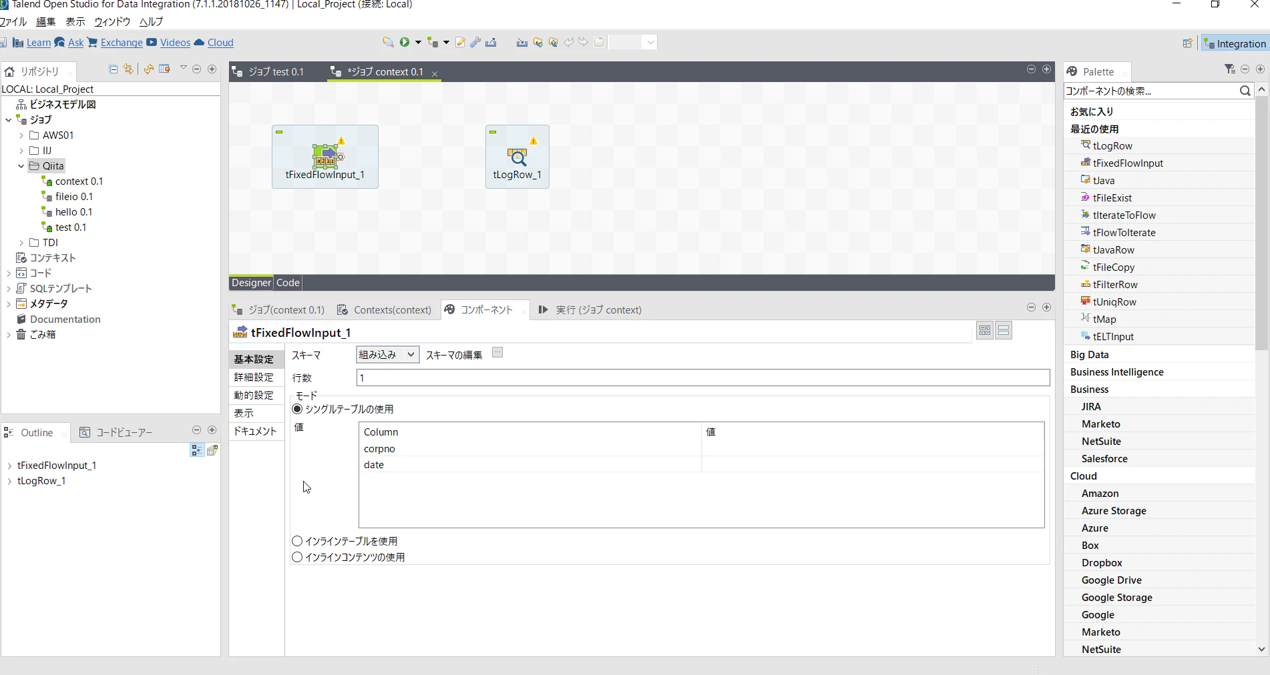Click the row count input field
The height and width of the screenshot is (675, 1270).
coord(703,378)
